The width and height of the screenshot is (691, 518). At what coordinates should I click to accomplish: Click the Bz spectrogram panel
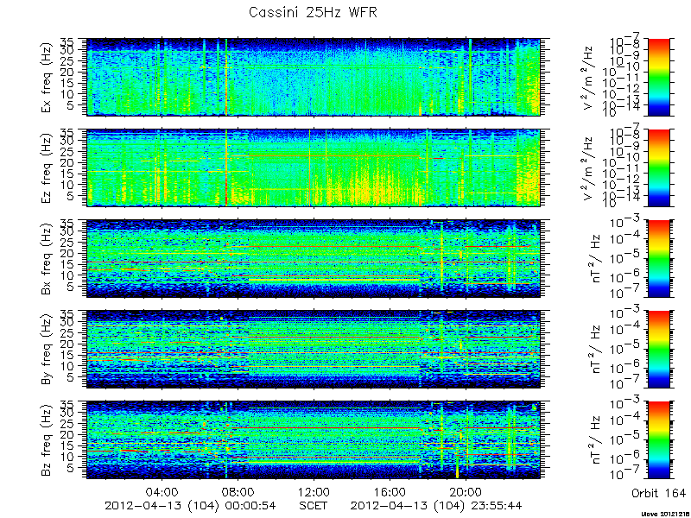click(x=314, y=440)
